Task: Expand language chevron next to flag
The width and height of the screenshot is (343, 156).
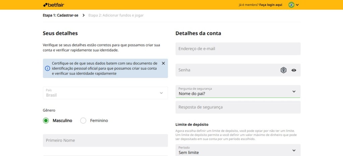Action: [x=297, y=5]
